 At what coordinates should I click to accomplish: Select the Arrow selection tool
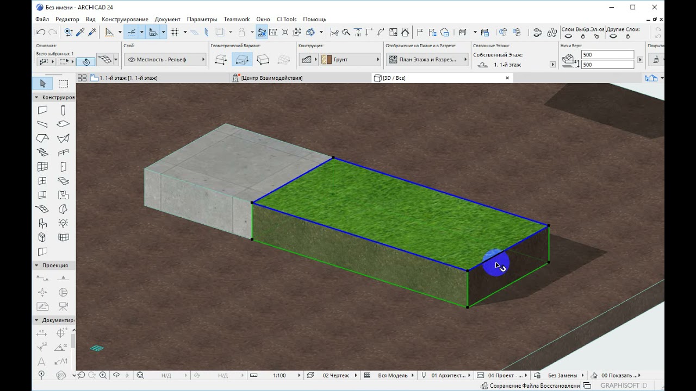click(x=43, y=84)
